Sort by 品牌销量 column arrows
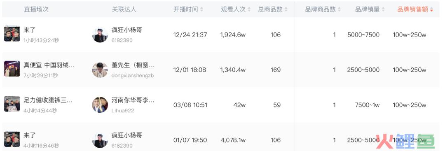The height and width of the screenshot is (151, 445). pos(383,9)
